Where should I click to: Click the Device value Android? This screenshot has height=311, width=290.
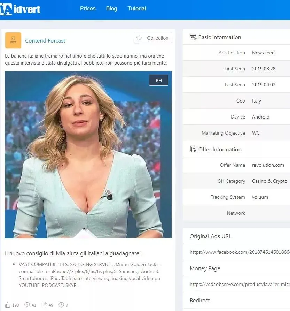coord(261,117)
